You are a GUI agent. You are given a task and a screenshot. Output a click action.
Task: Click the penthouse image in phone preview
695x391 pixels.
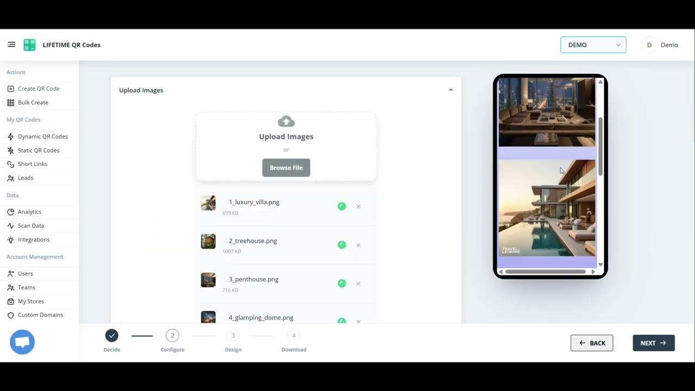pos(547,112)
